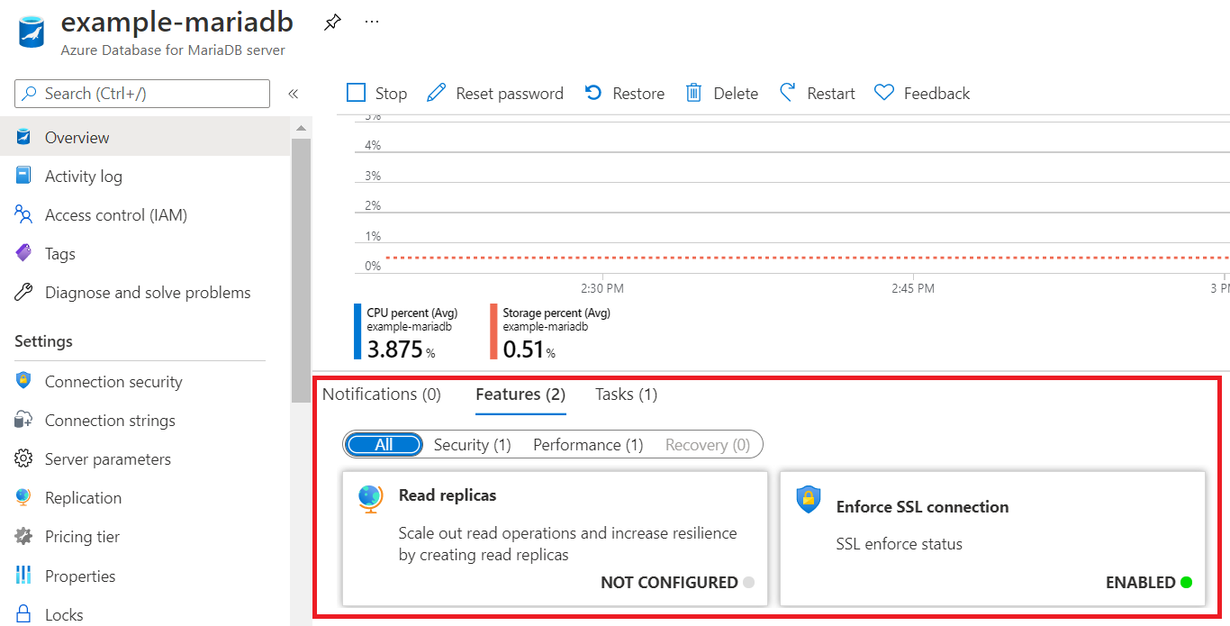Click the blue CPU legend color bar
Image resolution: width=1230 pixels, height=626 pixels.
357,331
